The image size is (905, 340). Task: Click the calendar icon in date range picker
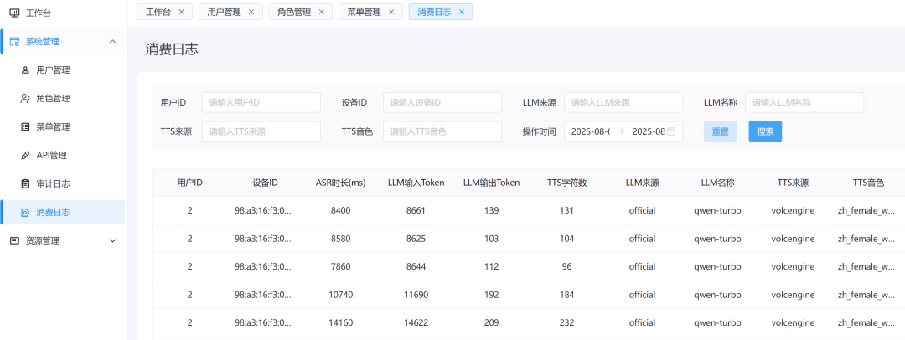[x=671, y=131]
